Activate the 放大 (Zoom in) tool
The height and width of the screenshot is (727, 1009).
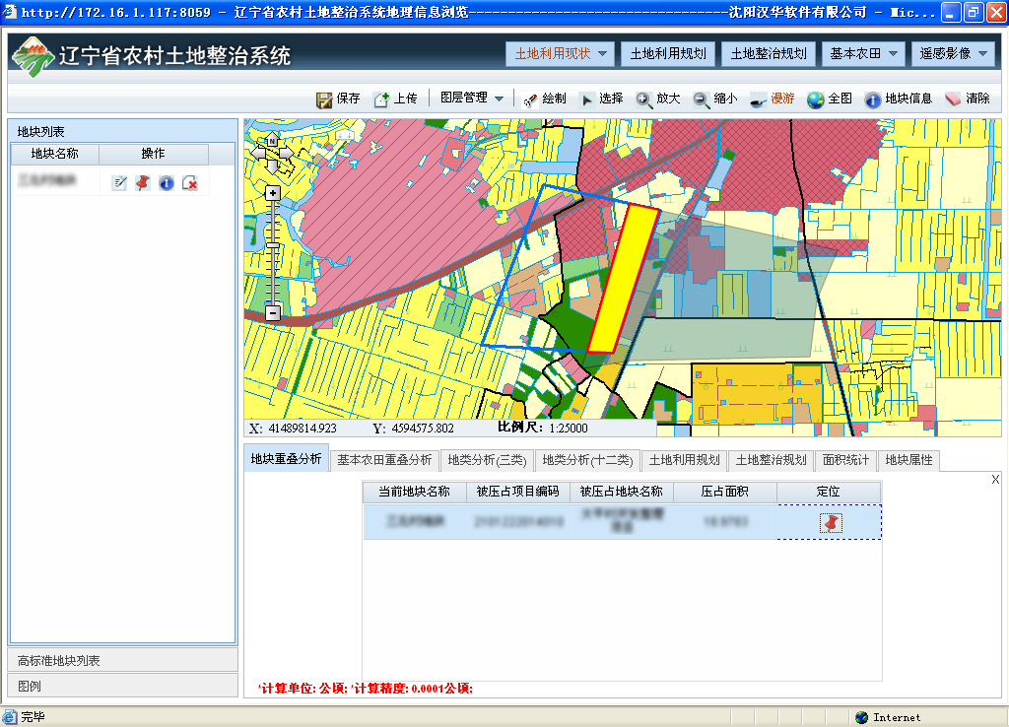[x=644, y=99]
